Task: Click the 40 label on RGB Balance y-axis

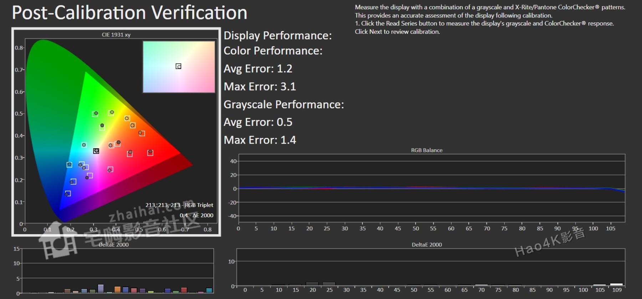Action: 233,161
